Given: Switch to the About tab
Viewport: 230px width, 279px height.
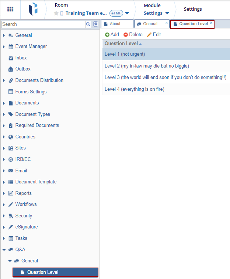Looking at the screenshot, I should tap(115, 24).
